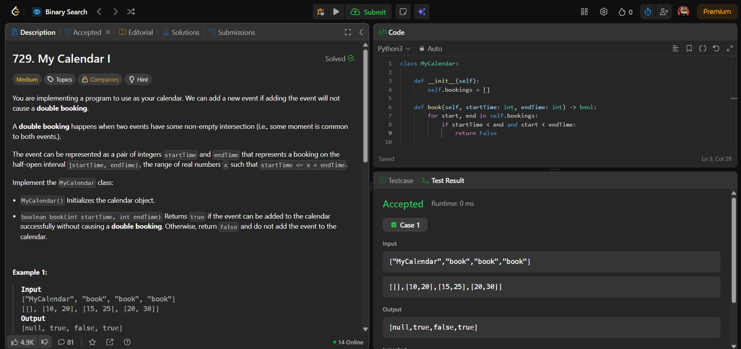
Task: Switch to the Test Result tab
Action: pos(442,180)
